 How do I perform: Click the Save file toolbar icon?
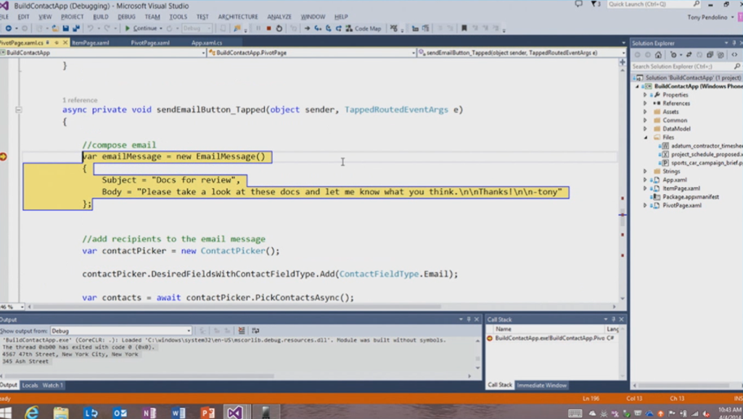click(65, 28)
